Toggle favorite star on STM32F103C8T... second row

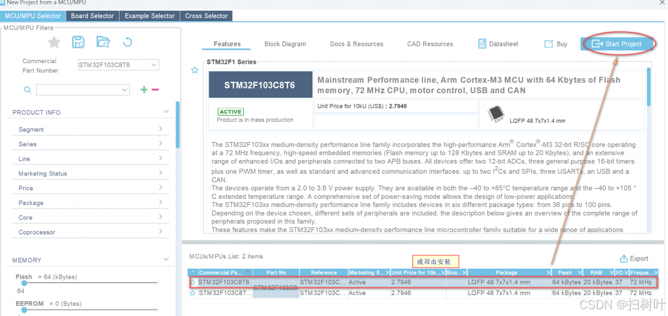coord(193,293)
